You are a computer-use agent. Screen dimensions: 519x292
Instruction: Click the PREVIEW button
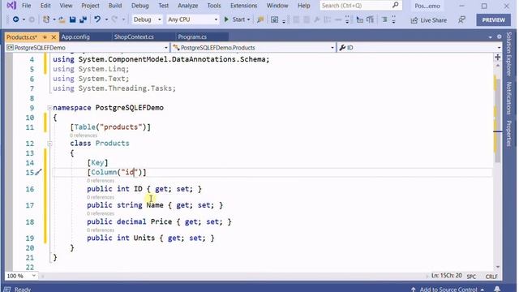click(494, 19)
